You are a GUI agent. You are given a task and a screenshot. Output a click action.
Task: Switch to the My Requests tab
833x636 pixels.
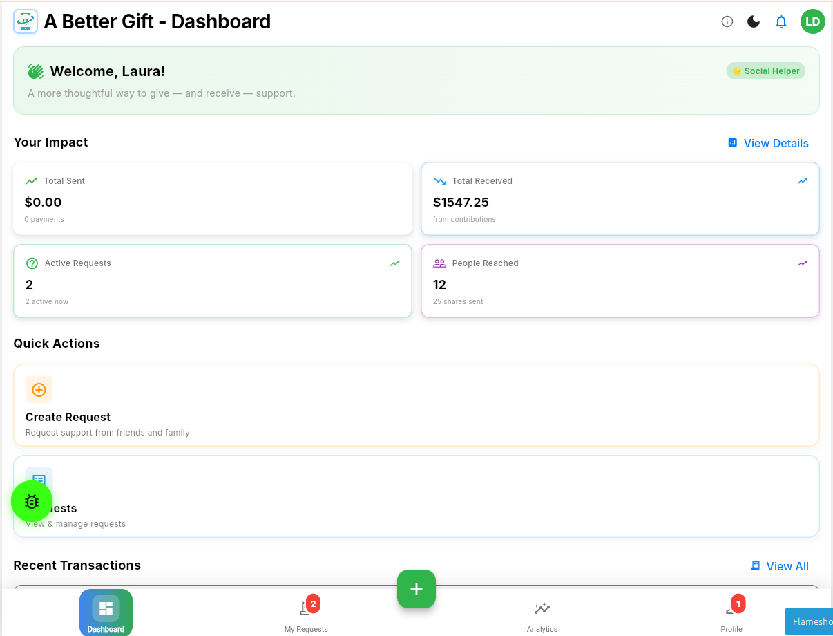306,615
